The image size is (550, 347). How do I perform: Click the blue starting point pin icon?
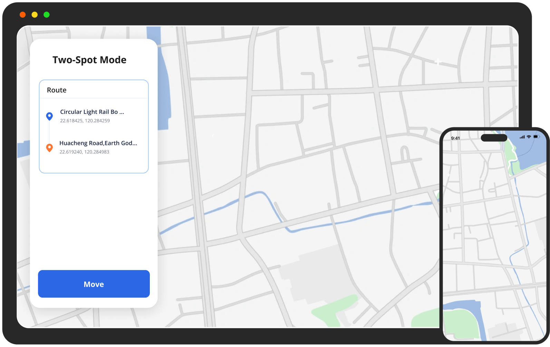pos(49,116)
